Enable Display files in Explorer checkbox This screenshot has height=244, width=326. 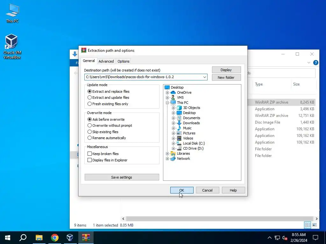click(x=89, y=160)
